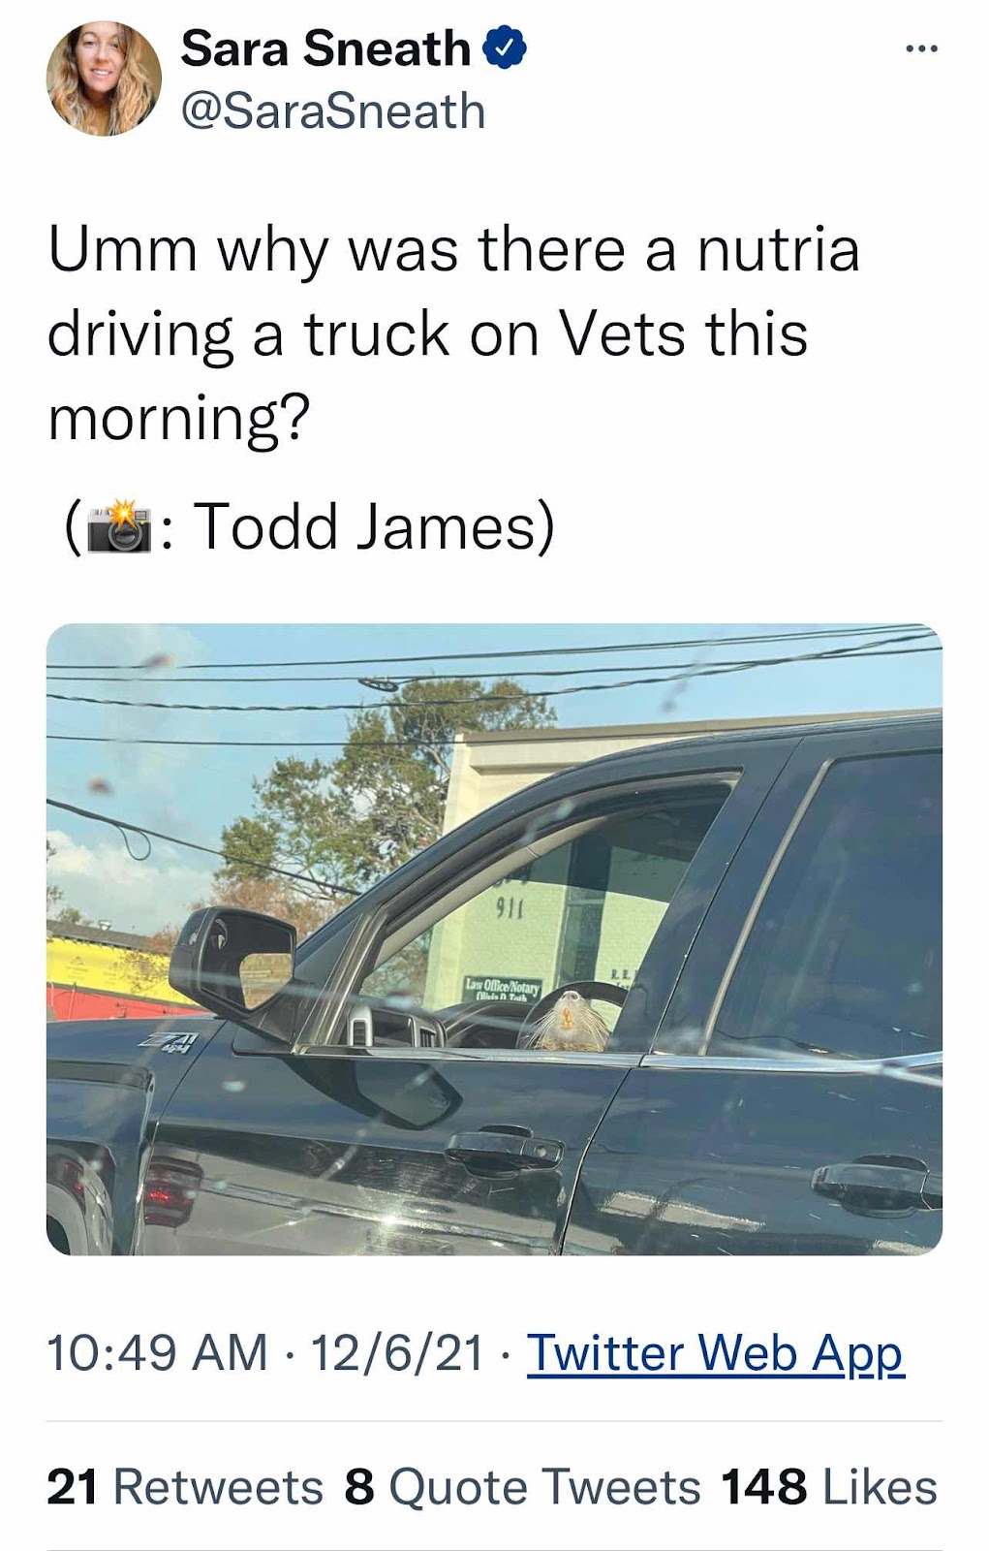The height and width of the screenshot is (1551, 989).
Task: Click the 10:49 AM timestamp
Action: (x=157, y=1353)
